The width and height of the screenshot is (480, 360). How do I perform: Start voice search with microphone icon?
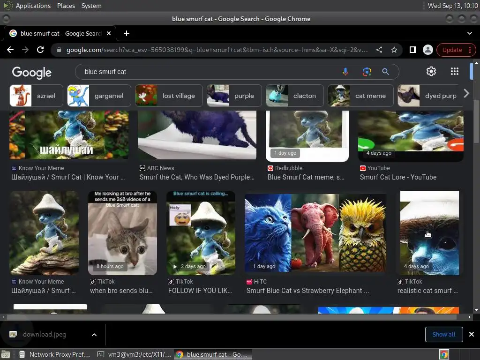coord(345,72)
